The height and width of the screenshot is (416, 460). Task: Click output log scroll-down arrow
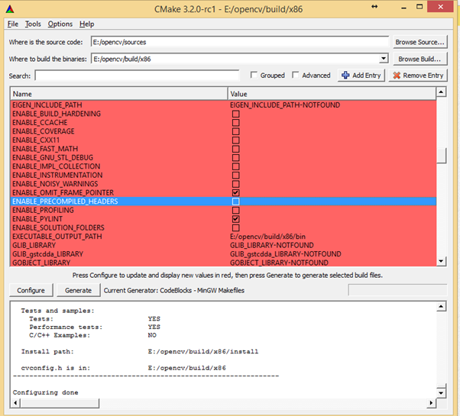point(441,393)
